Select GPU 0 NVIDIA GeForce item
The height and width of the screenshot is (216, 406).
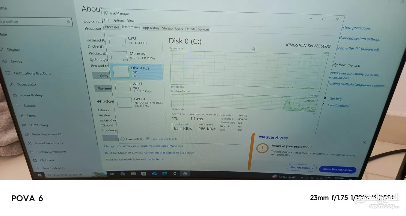[139, 102]
